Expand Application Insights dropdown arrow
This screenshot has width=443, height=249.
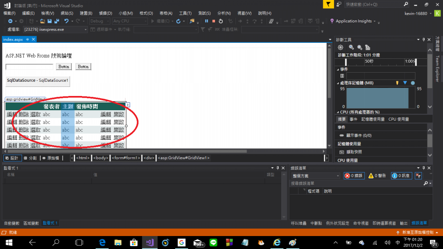(375, 22)
